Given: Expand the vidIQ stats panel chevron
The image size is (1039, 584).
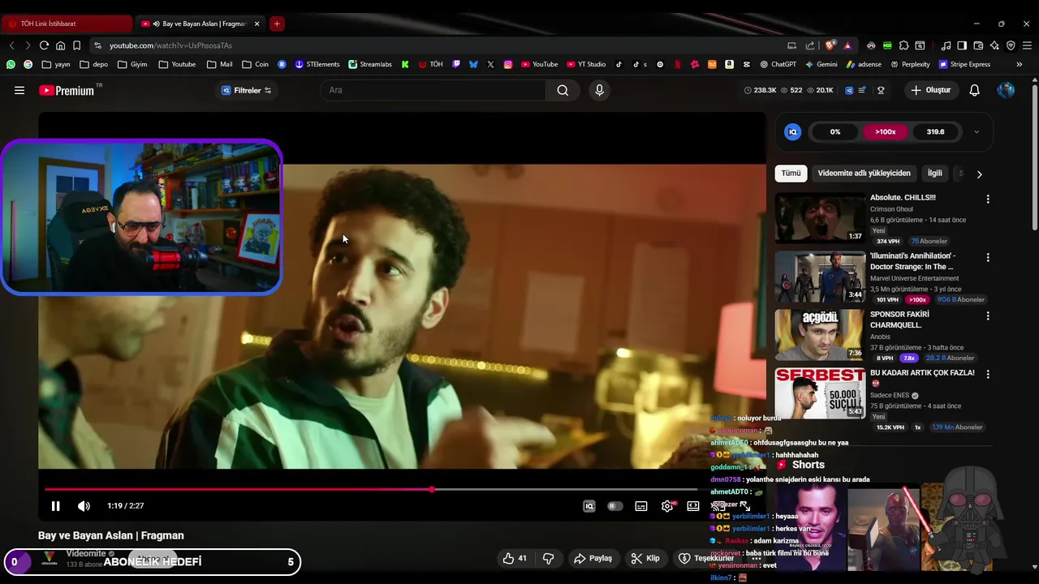Looking at the screenshot, I should point(976,131).
